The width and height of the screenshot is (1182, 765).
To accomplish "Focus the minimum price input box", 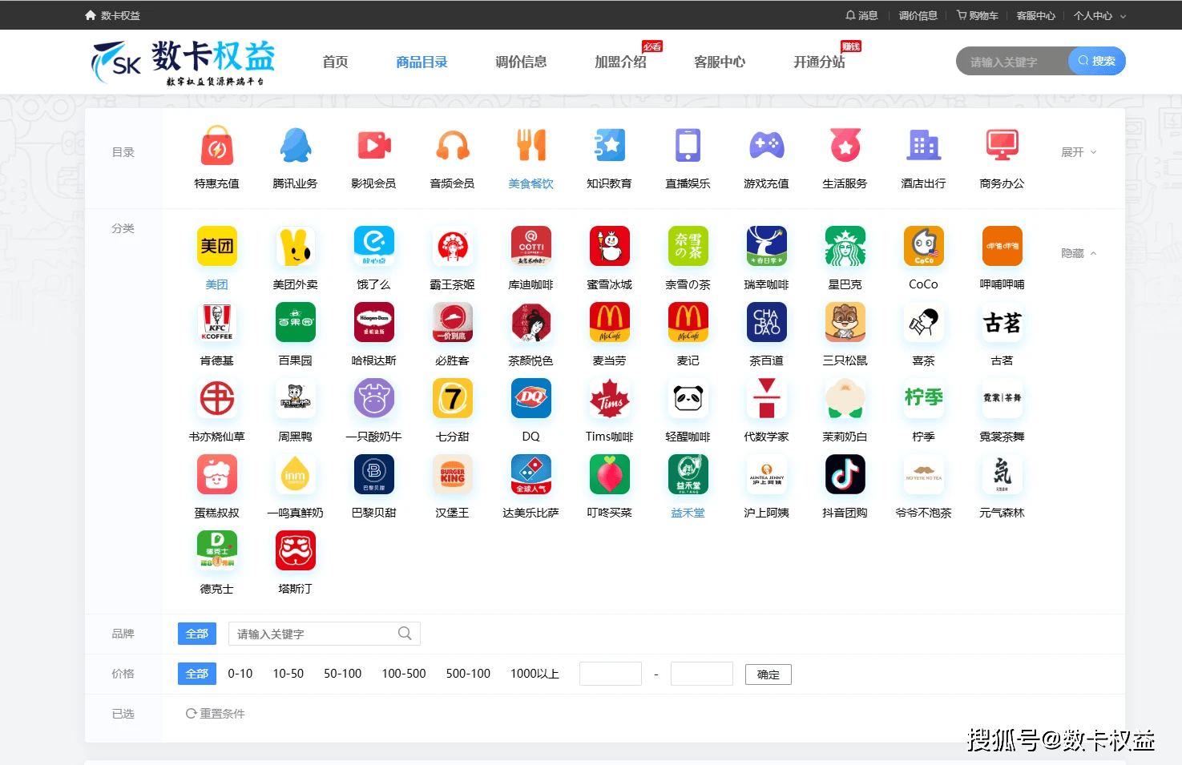I will tap(611, 674).
